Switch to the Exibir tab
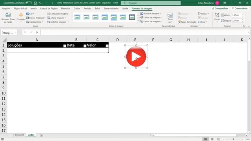The height and width of the screenshot is (141, 251). [98, 9]
